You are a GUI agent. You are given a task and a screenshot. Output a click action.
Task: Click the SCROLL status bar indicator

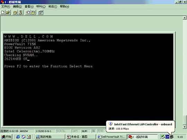63,131
